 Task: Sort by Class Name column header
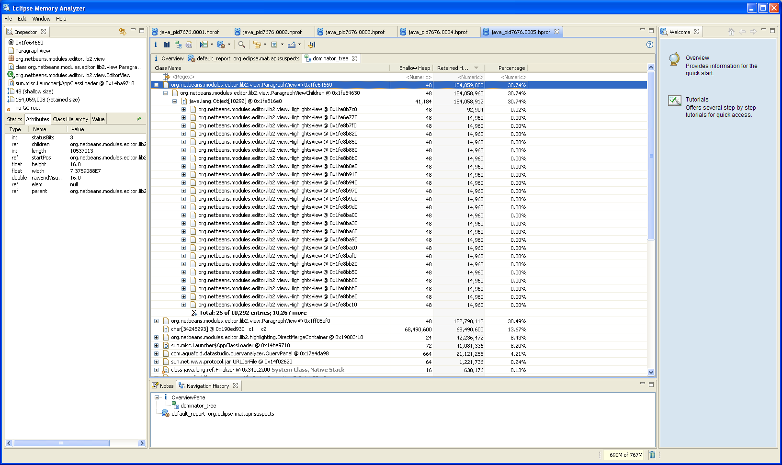coord(271,68)
